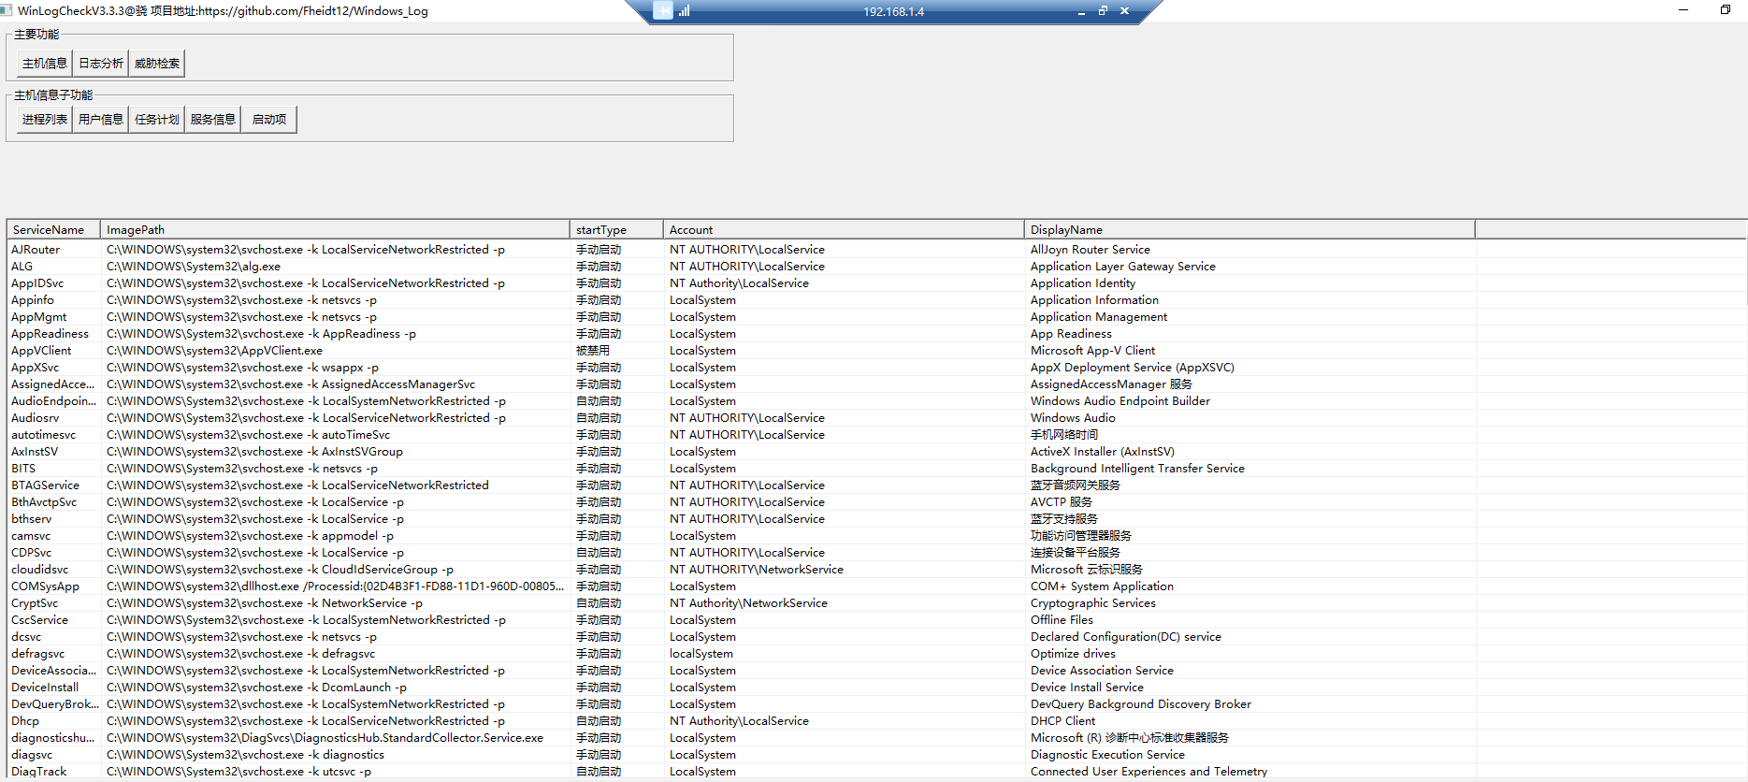Viewport: 1748px width, 782px height.
Task: Open the 日志分析 log analysis function
Action: [x=101, y=64]
